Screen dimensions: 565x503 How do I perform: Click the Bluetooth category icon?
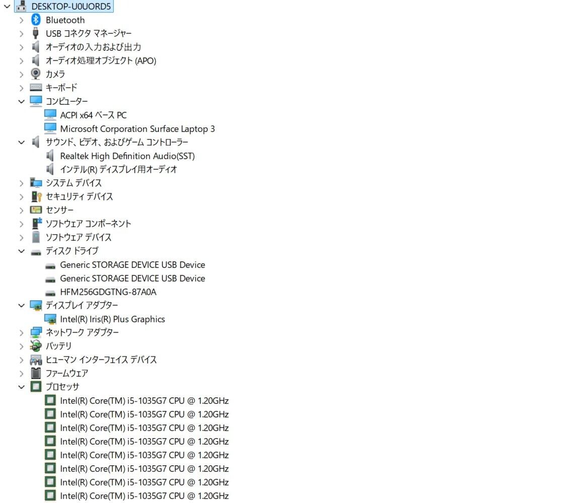click(36, 20)
